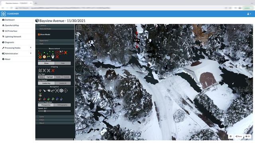This screenshot has width=255, height=143.
Task: Toggle the Show Model checkbox
Action: click(39, 35)
